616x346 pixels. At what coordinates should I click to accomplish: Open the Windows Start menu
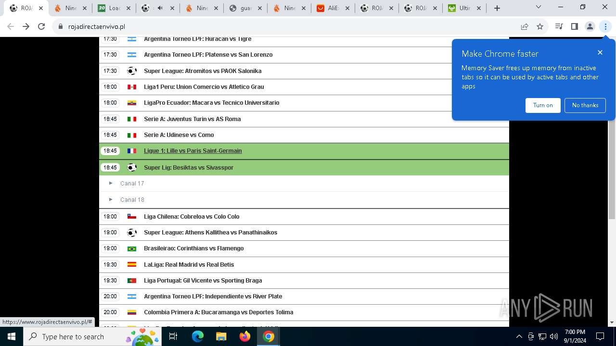(x=12, y=336)
